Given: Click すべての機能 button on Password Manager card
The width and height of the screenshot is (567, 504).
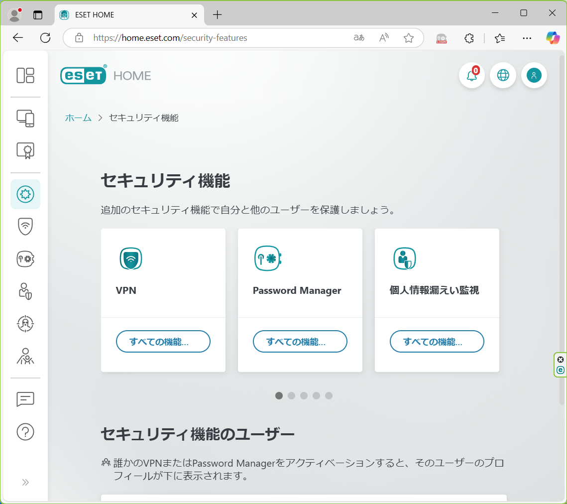Looking at the screenshot, I should tap(300, 341).
